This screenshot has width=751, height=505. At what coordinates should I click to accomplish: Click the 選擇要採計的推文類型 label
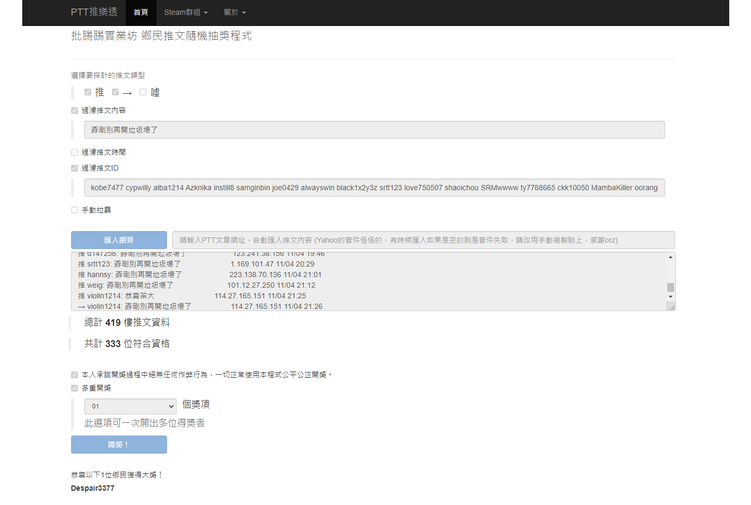(x=108, y=75)
